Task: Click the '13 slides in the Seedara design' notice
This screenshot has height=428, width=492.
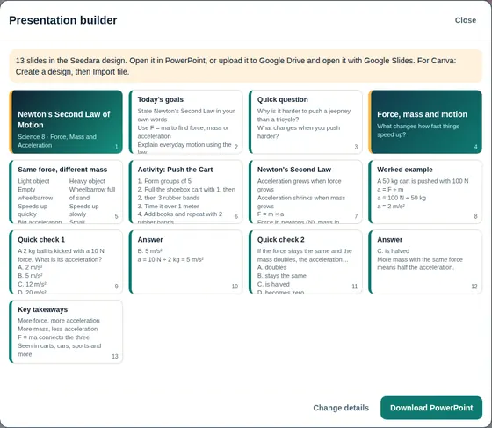Action: [x=245, y=66]
